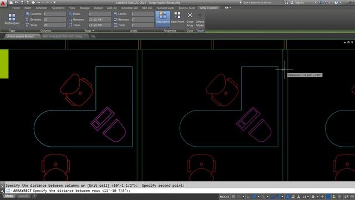Open the Annotate ribbon tab
This screenshot has height=200, width=355.
(41, 8)
